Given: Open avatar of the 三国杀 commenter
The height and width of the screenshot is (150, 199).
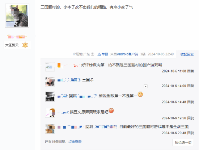Looking at the screenshot, I should pyautogui.click(x=50, y=82).
